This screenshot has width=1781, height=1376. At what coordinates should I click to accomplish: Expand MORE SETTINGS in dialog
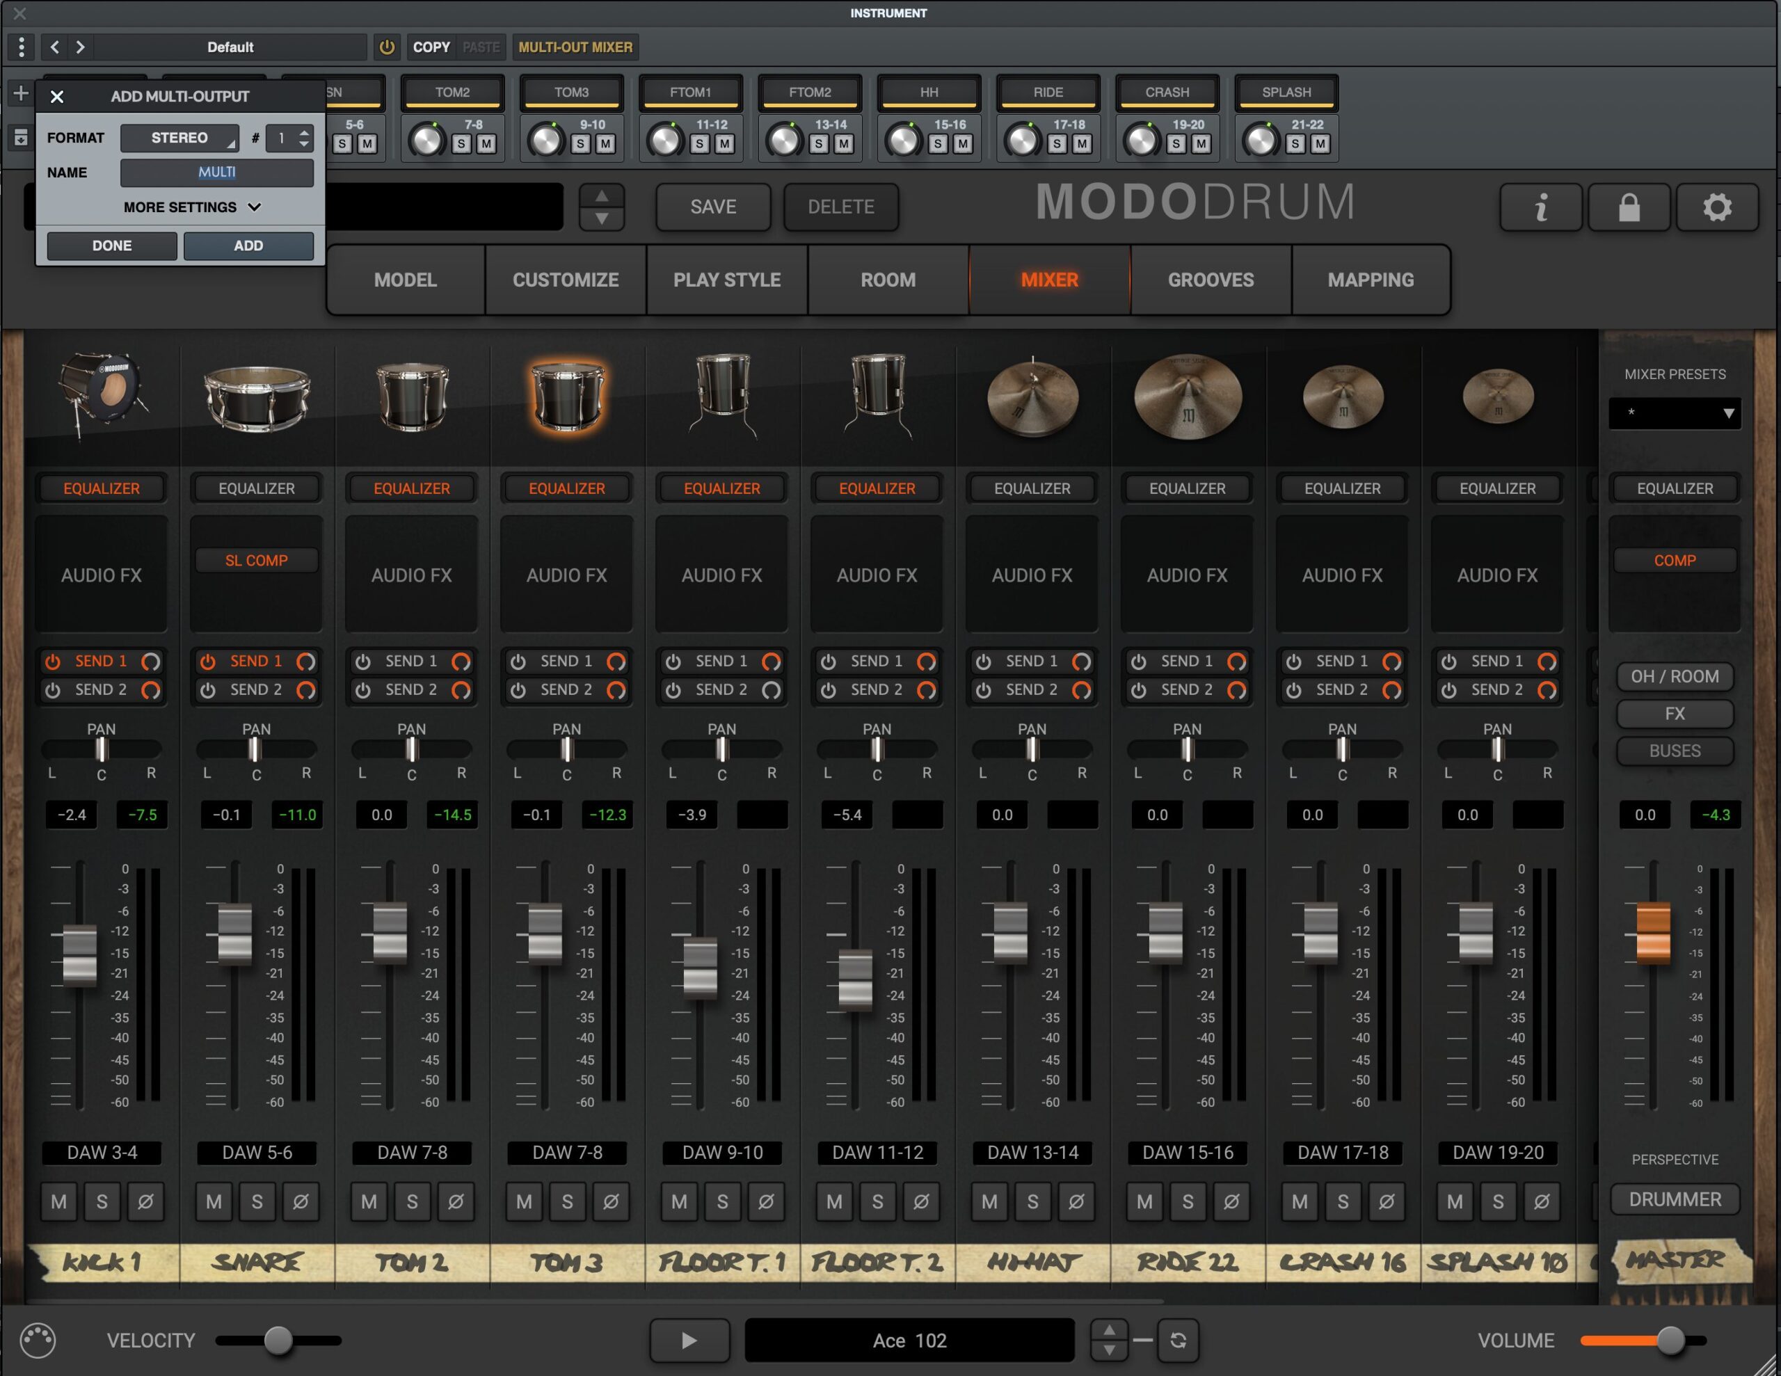pos(191,207)
